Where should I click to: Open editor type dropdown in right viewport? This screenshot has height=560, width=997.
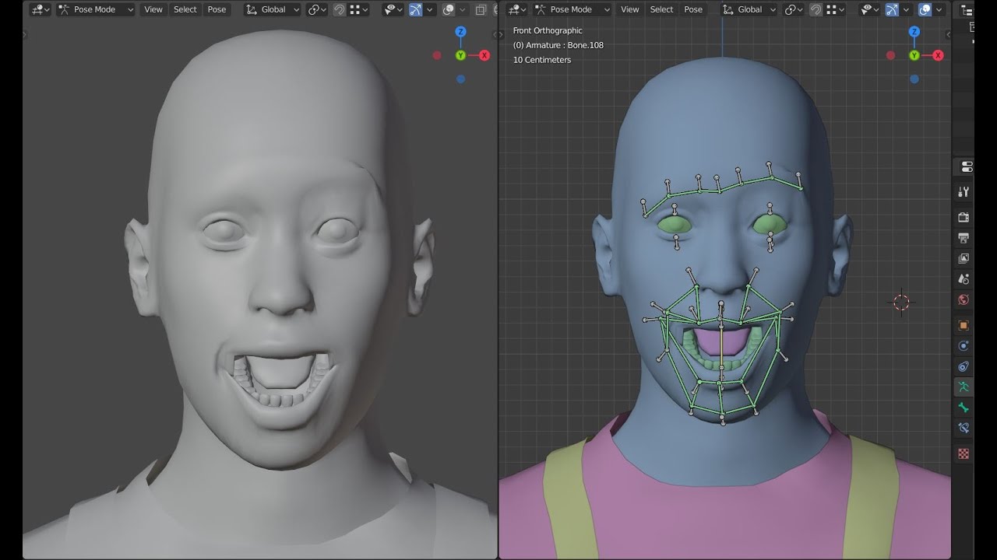pyautogui.click(x=517, y=9)
